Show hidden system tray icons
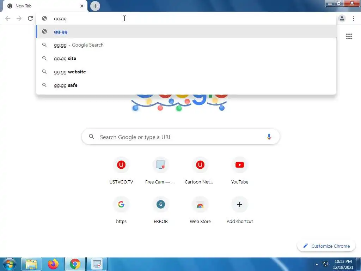The image size is (361, 271). [317, 264]
